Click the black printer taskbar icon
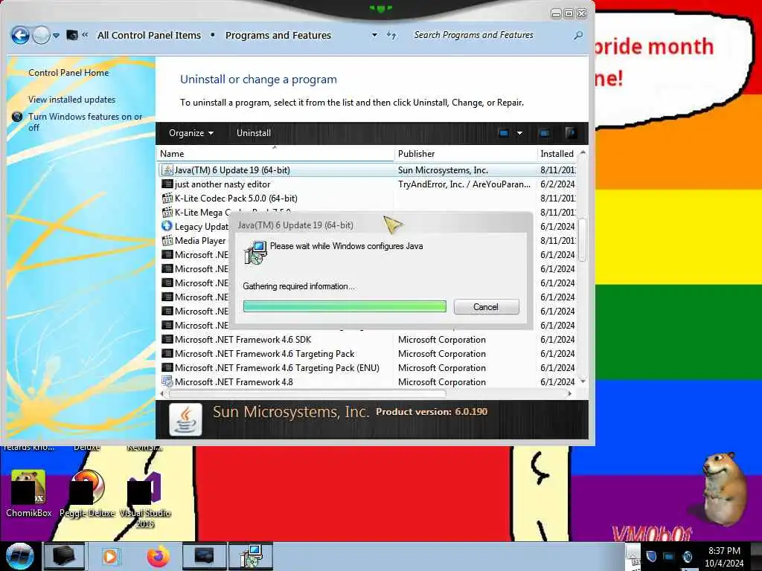 64,556
